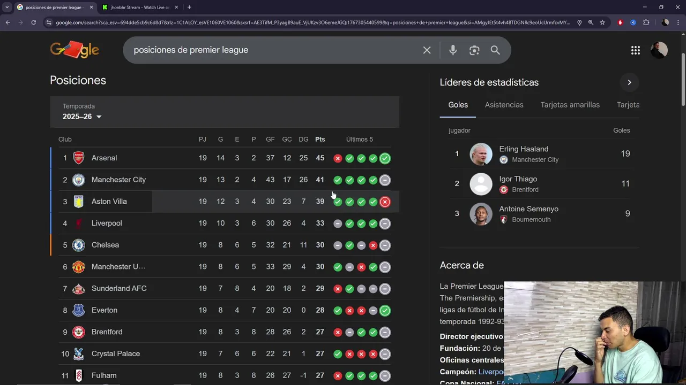Select the Goles statistics tab
The height and width of the screenshot is (385, 686).
458,105
